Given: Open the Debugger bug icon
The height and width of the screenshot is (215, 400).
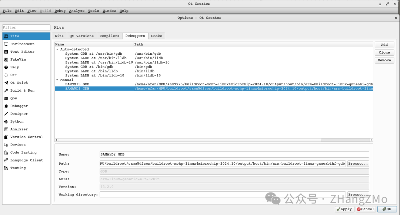Looking at the screenshot, I should [6, 106].
